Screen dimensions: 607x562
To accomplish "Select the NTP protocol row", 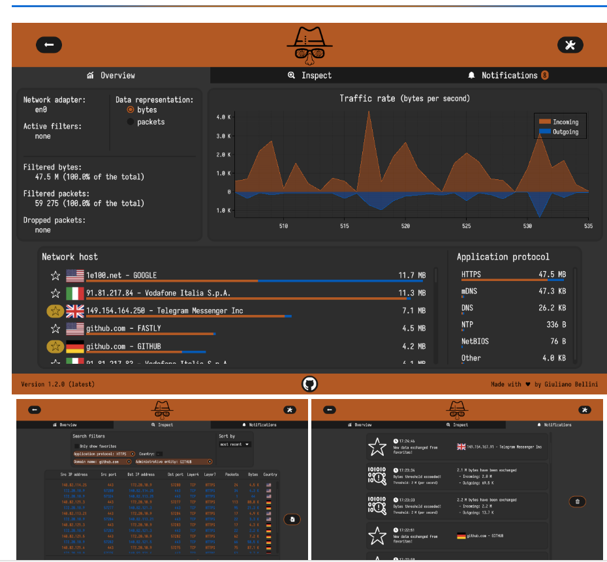I will (x=513, y=325).
